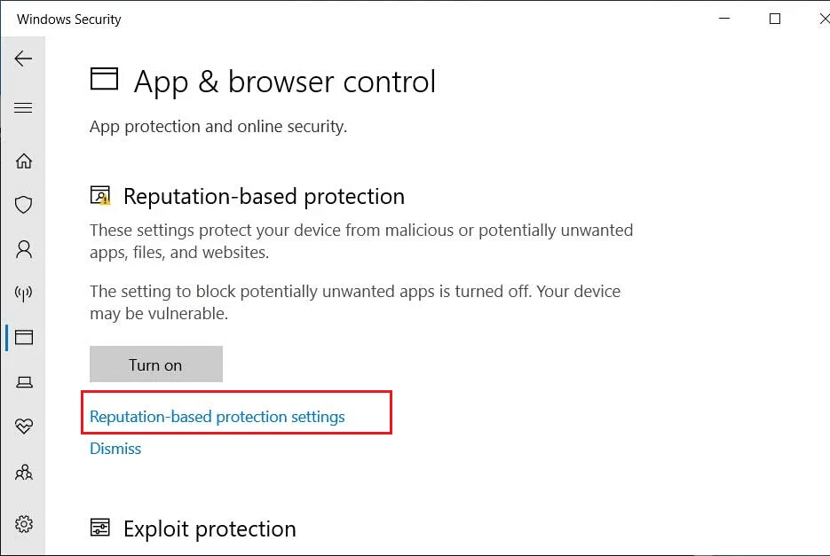This screenshot has width=830, height=556.
Task: Click the Reputation-based protection warning icon
Action: pos(100,196)
